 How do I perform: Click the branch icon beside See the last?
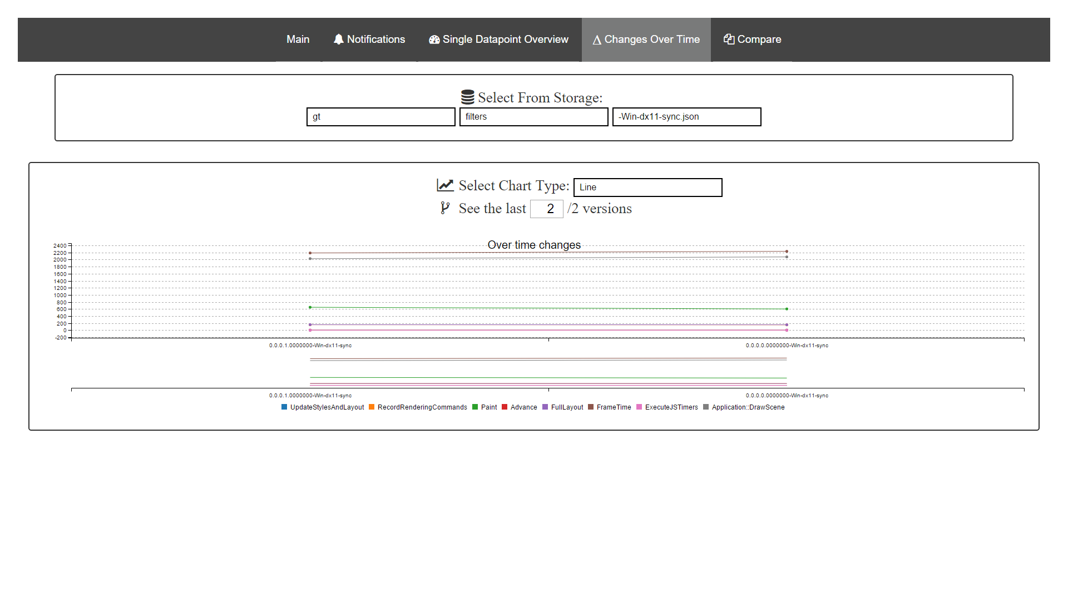coord(444,208)
